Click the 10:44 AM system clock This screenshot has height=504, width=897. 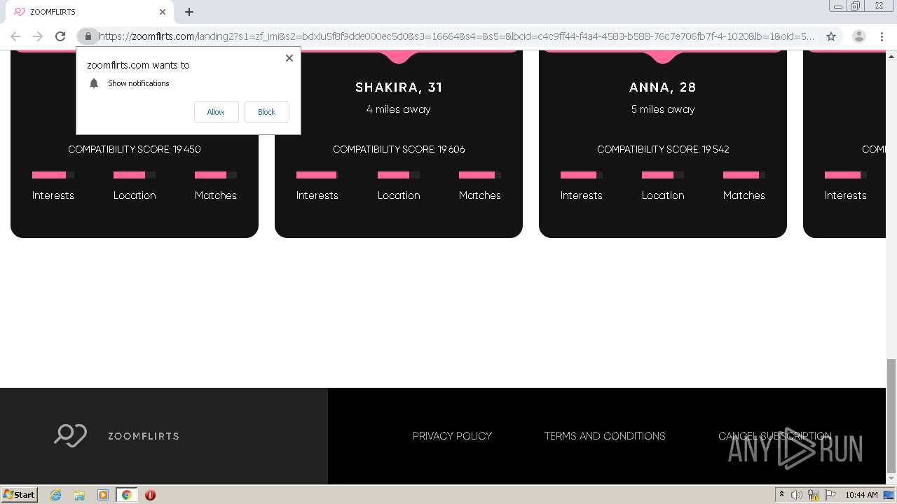tap(861, 495)
